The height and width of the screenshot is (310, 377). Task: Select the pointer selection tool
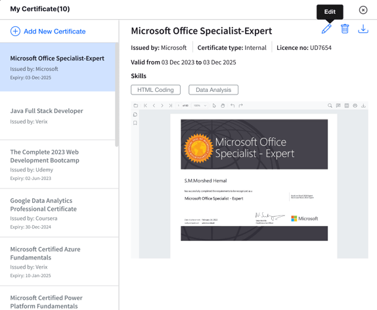click(x=214, y=106)
